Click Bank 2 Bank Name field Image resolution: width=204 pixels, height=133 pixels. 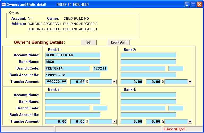click(148, 62)
